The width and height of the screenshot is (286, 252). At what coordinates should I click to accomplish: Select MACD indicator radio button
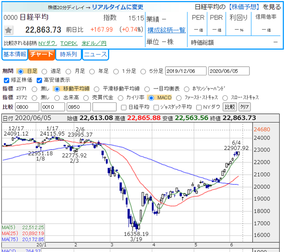pos(151,98)
